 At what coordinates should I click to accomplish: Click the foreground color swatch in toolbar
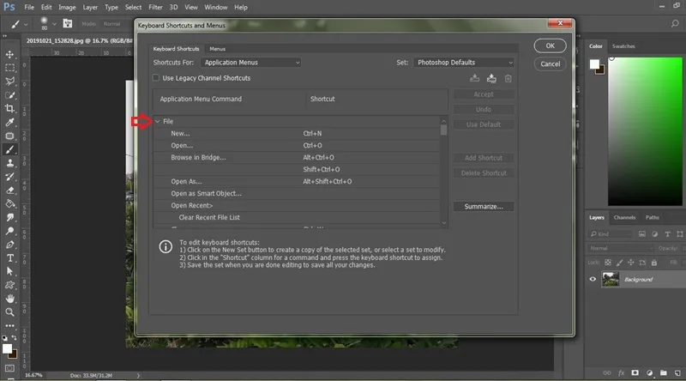[x=7, y=348]
